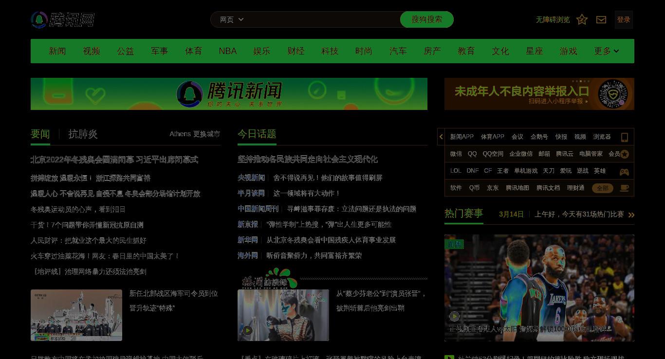
Task: Click 更换城市 to change city
Action: pos(206,134)
